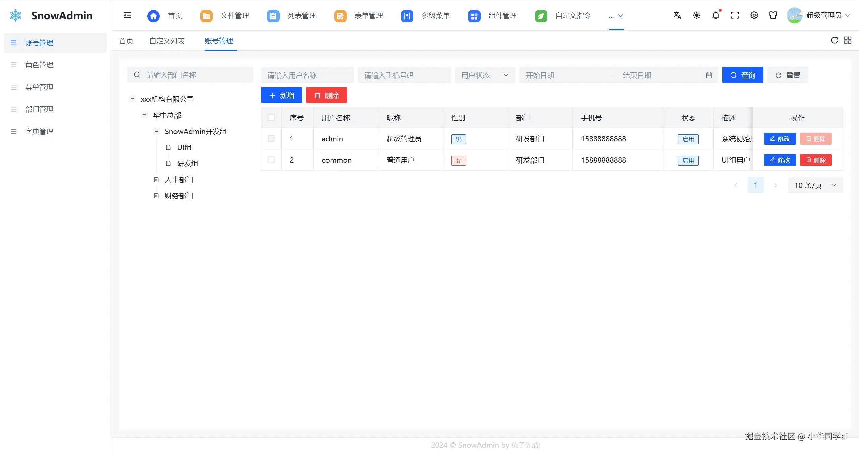Collapse the sidebar menu toggle icon
859x452 pixels.
coord(127,15)
